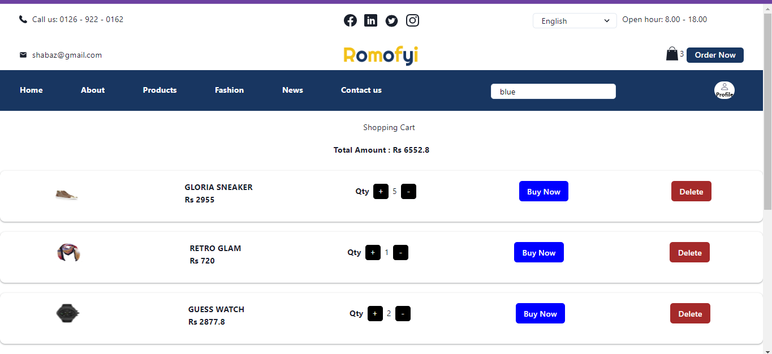The height and width of the screenshot is (354, 772).
Task: Click the shopping bag cart icon
Action: 672,54
